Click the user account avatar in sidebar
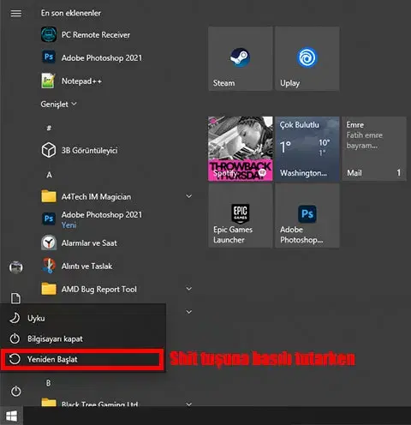Screen dimensions: 411x425 (x=16, y=267)
